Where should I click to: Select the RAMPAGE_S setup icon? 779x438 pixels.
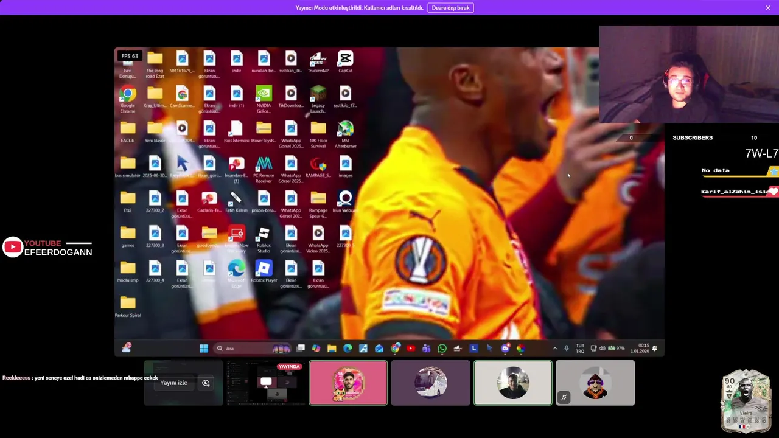point(318,167)
